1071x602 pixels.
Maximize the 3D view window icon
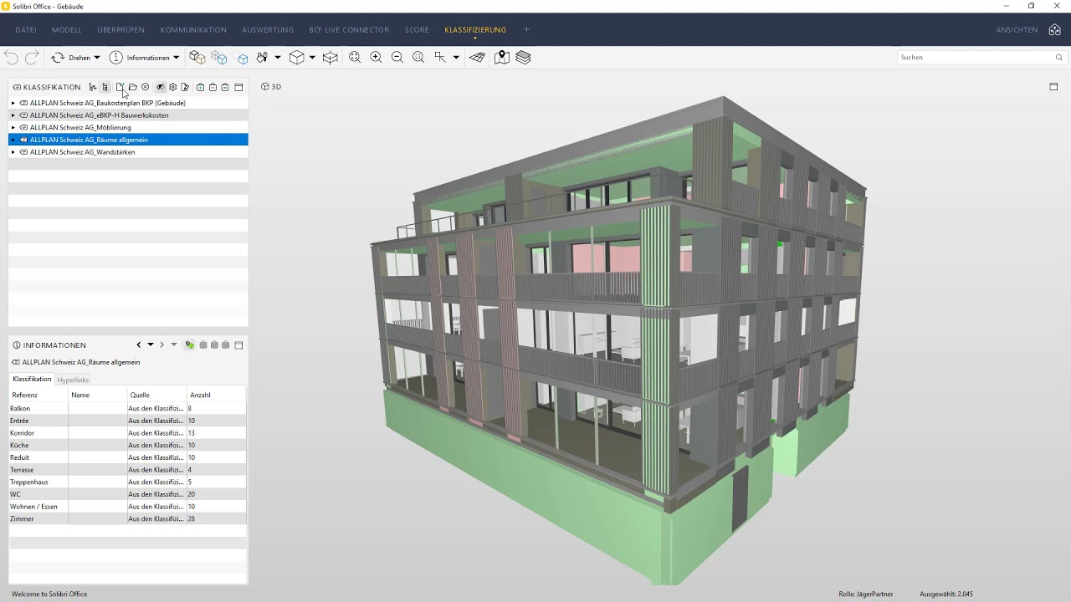point(1053,87)
